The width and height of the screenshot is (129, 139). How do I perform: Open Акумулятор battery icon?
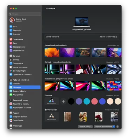(11, 95)
